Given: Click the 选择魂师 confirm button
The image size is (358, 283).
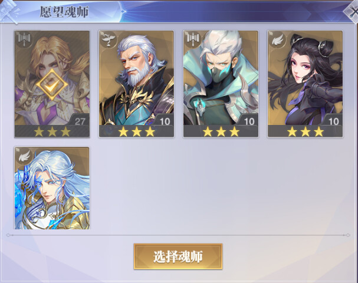Looking at the screenshot, I should pyautogui.click(x=178, y=256).
